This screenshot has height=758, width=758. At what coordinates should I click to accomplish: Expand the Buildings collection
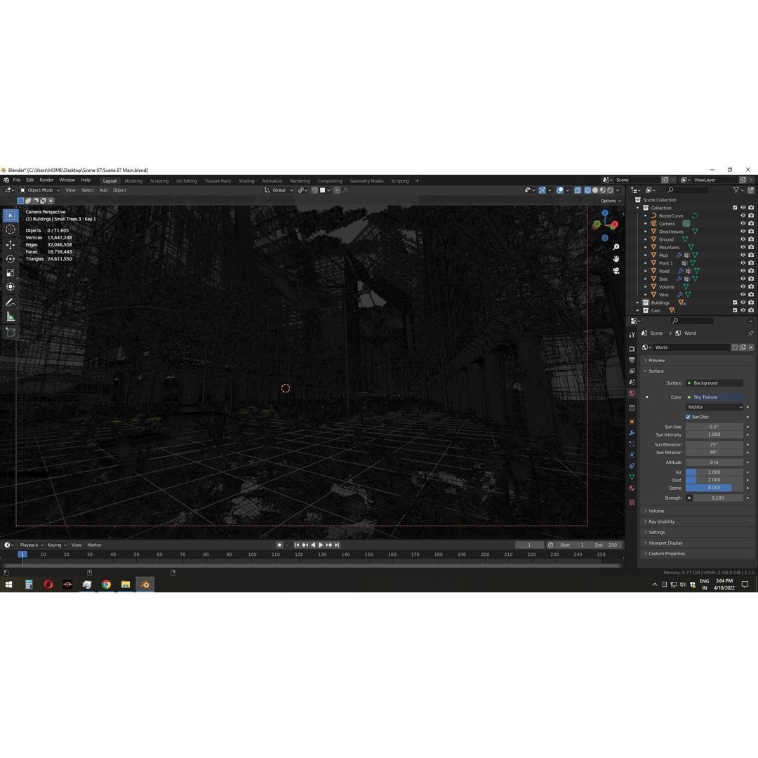click(638, 302)
